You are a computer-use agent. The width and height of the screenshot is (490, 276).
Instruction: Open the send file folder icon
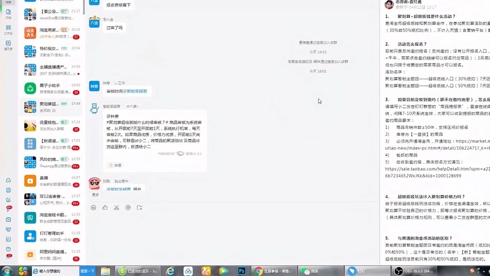point(139,207)
